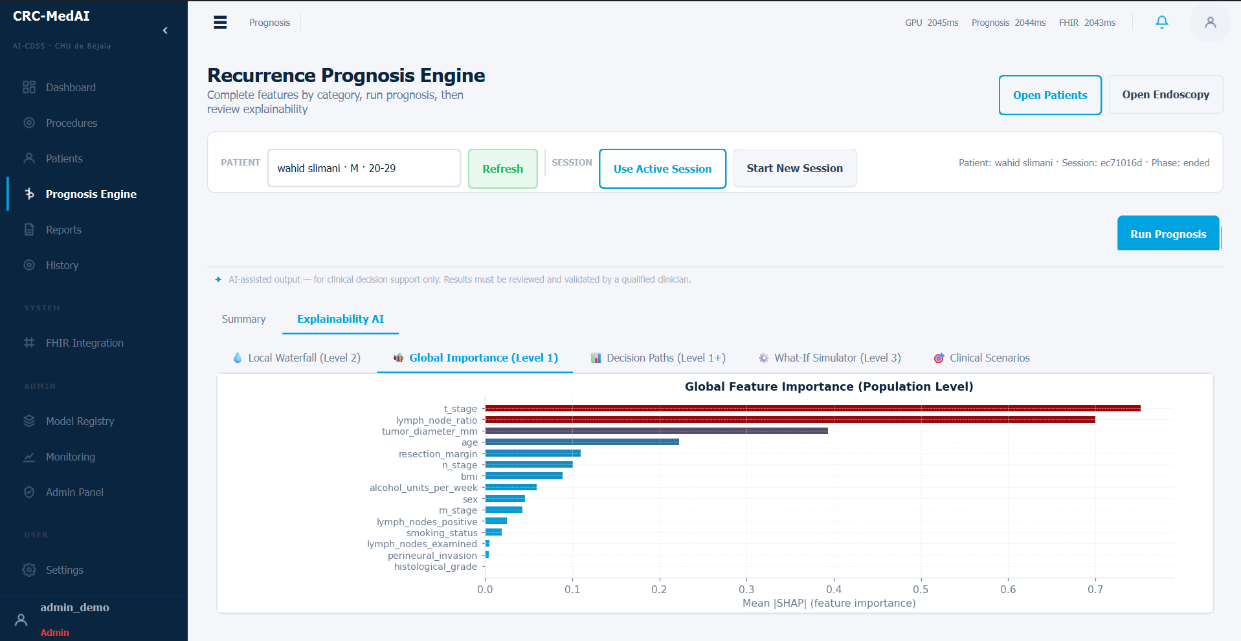Click the FHIR 2043ms latency indicator

tap(1087, 23)
